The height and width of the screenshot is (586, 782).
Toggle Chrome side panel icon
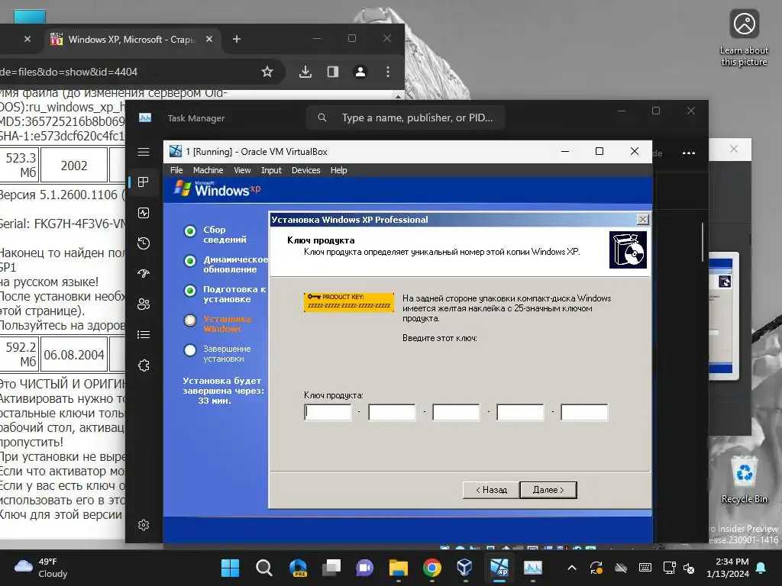point(333,72)
